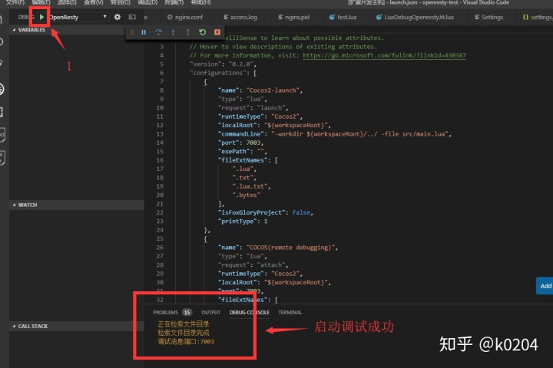This screenshot has width=553, height=368.
Task: Open the launch.json gear settings icon
Action: 118,17
